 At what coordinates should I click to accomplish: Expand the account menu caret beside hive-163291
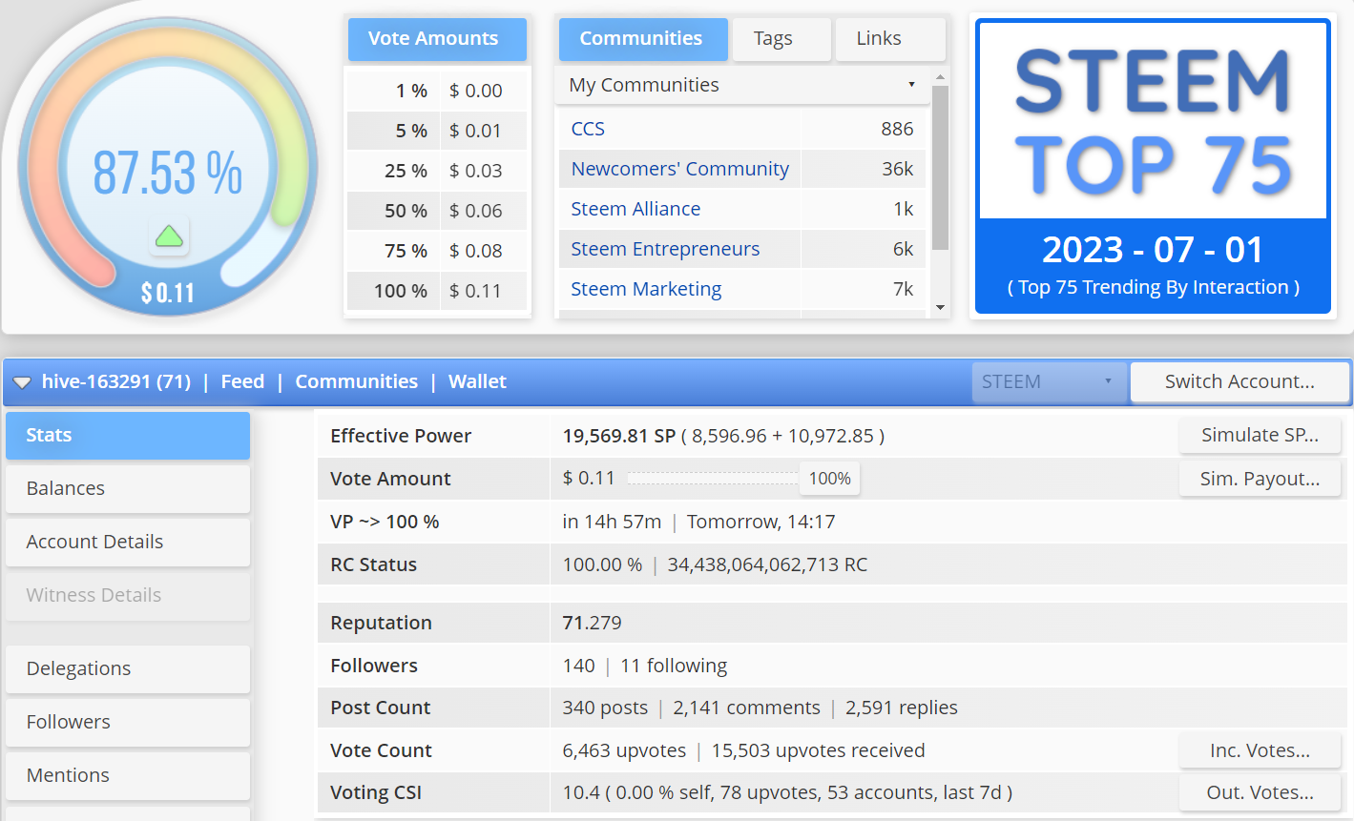coord(22,381)
